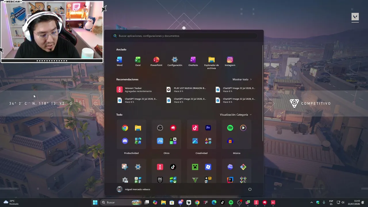Open Premiere Pro in the Creatividad folder
This screenshot has width=368, height=207.
208,128
